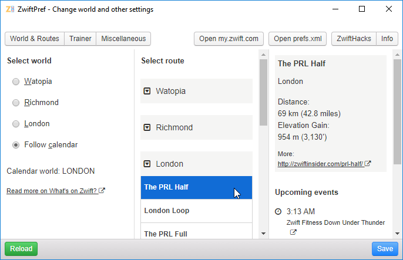The image size is (403, 260).
Task: Click the details panel scrollbar thumb
Action: click(397, 112)
